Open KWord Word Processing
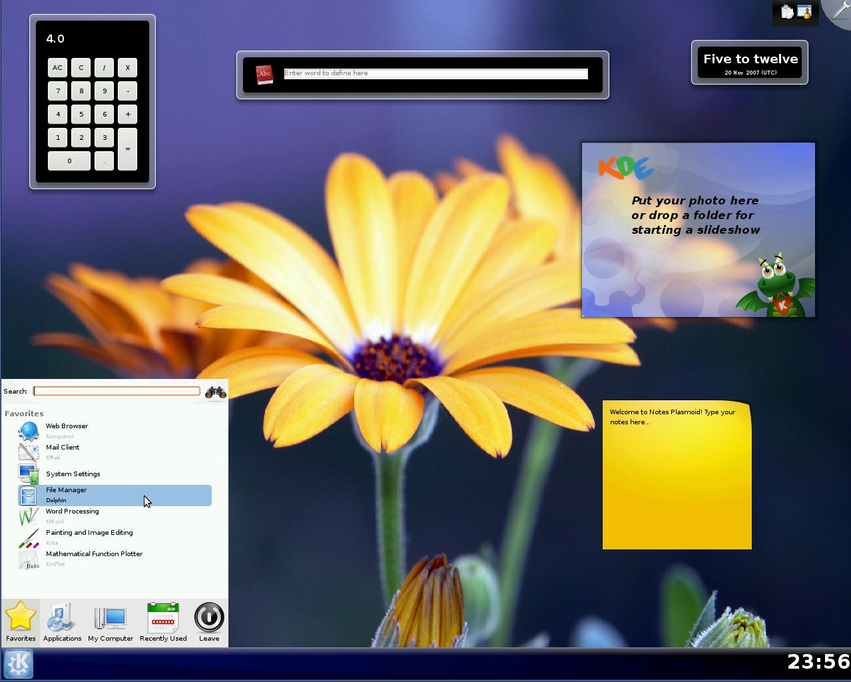 [72, 515]
